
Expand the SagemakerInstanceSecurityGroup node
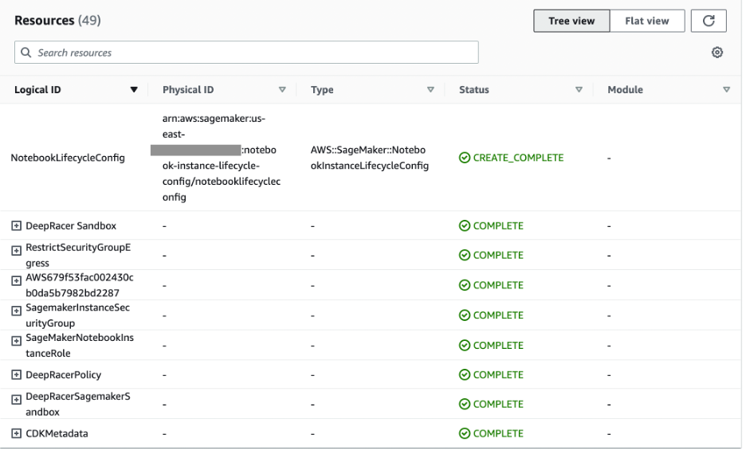click(x=17, y=311)
